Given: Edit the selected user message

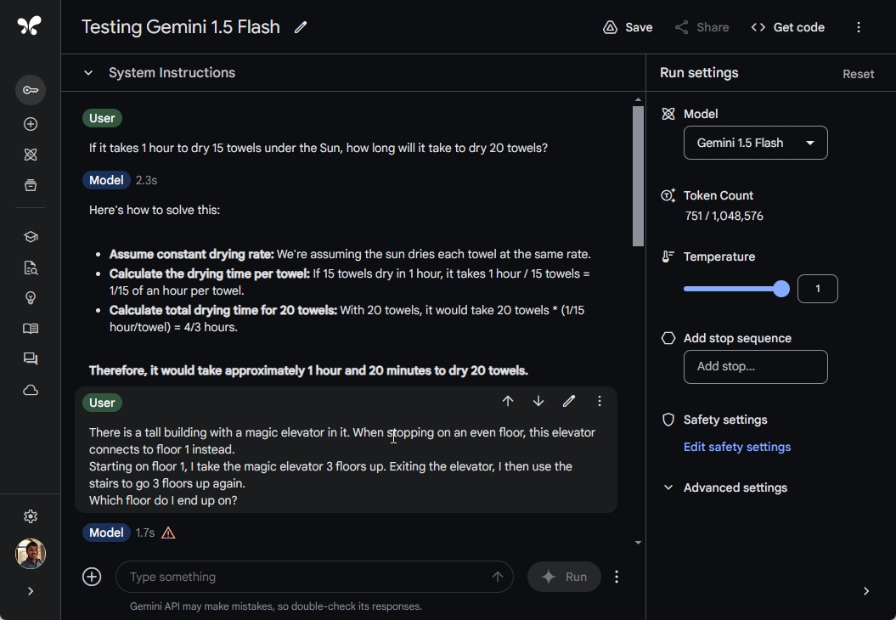Looking at the screenshot, I should pyautogui.click(x=569, y=401).
